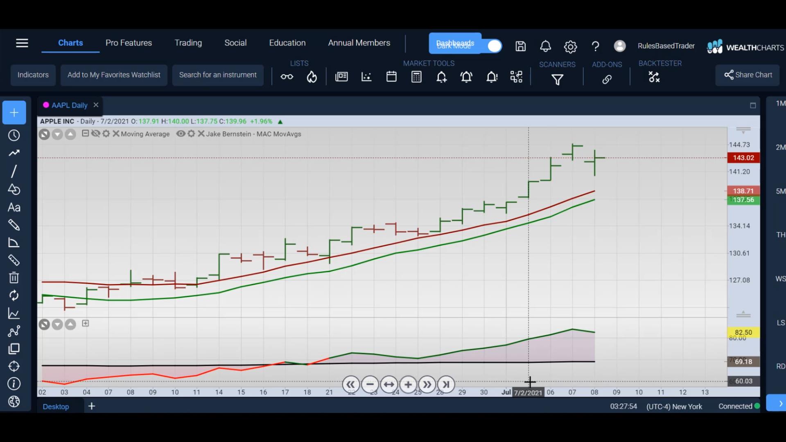Zoom out chart with the minus button
Viewport: 786px width, 442px height.
[370, 384]
